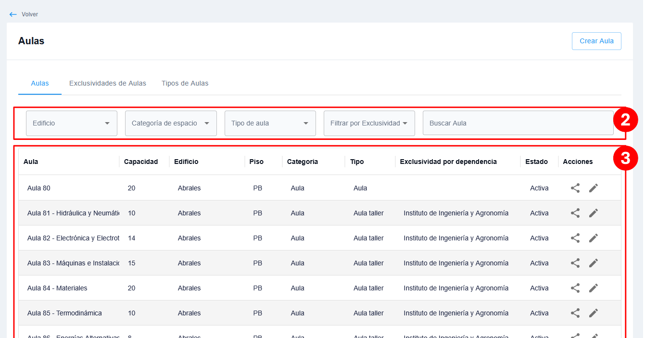645x338 pixels.
Task: Open the Edificio filter dropdown
Action: pyautogui.click(x=72, y=123)
